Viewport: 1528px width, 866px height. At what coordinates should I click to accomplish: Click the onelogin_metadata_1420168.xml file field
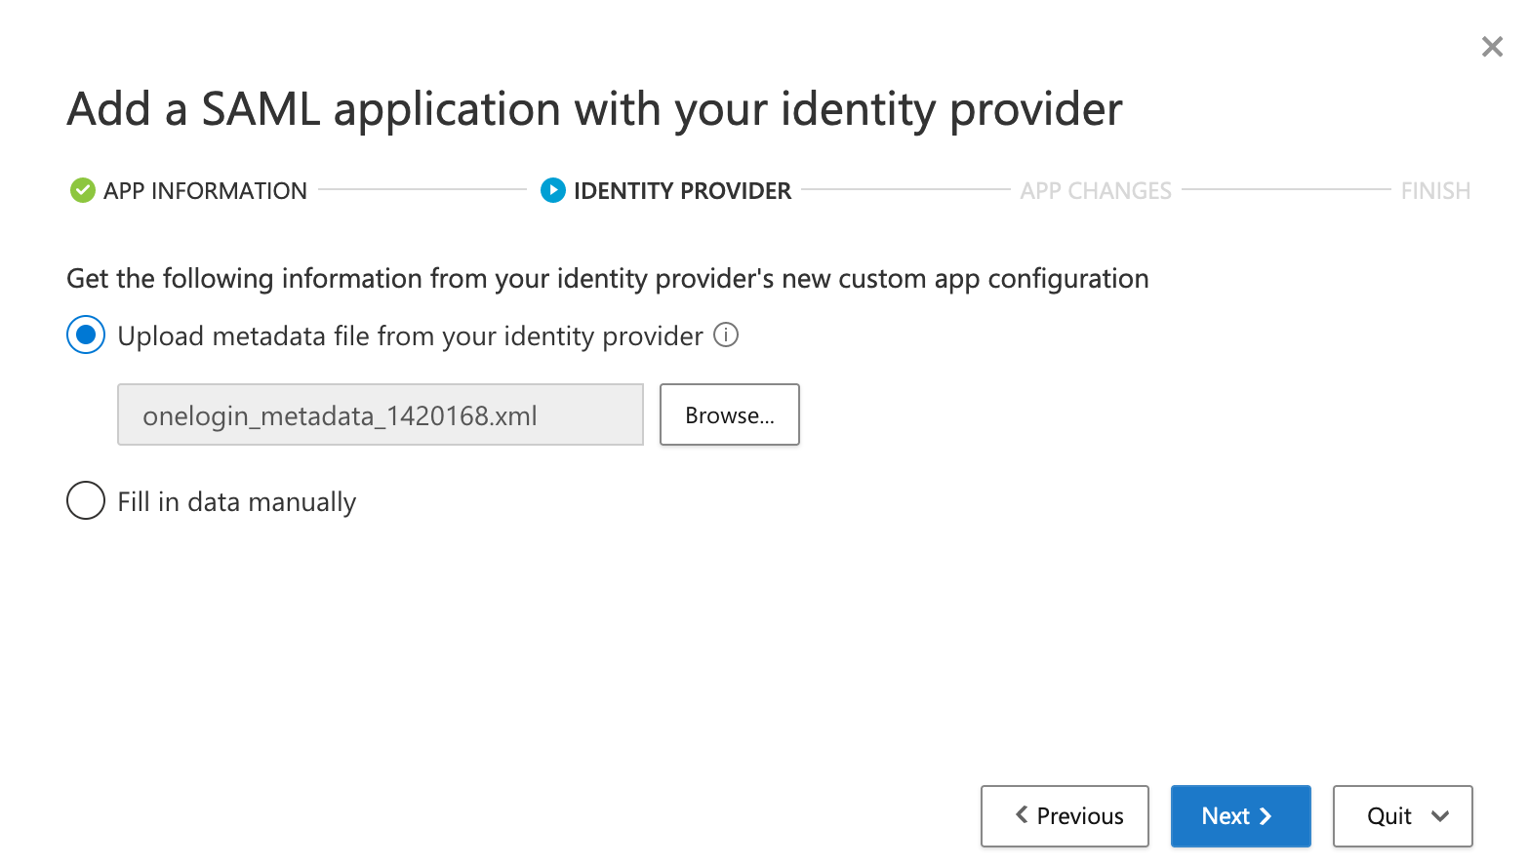tap(380, 415)
